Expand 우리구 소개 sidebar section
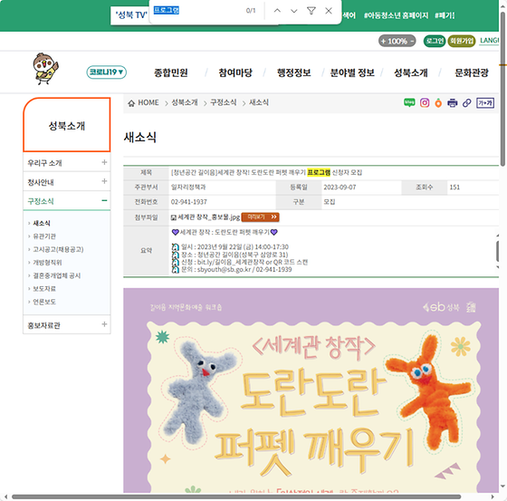Image resolution: width=507 pixels, height=501 pixels. (x=104, y=162)
